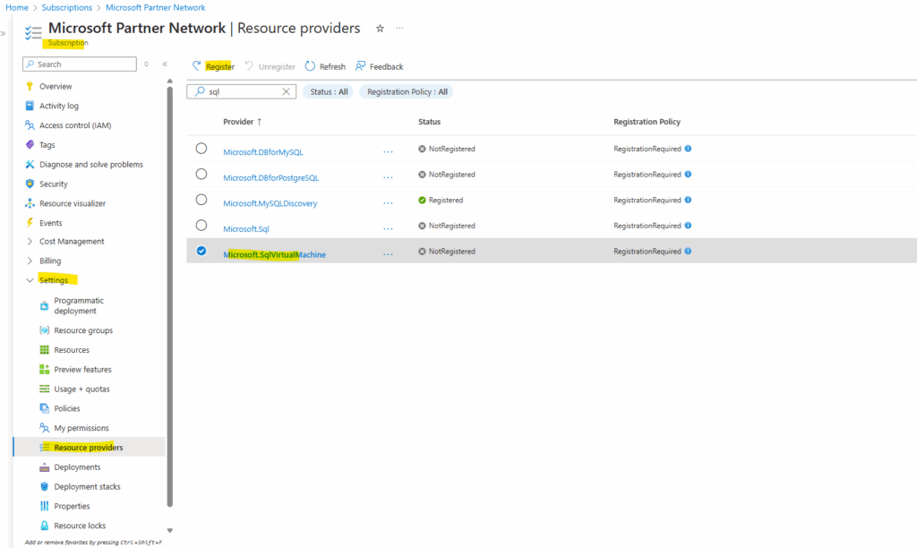Select the Microsoft.MySQLDiscovery radio button
This screenshot has width=917, height=548.
(201, 200)
